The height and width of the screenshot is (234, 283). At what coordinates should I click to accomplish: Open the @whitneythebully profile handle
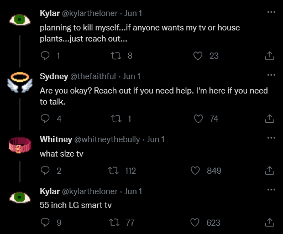(x=107, y=139)
